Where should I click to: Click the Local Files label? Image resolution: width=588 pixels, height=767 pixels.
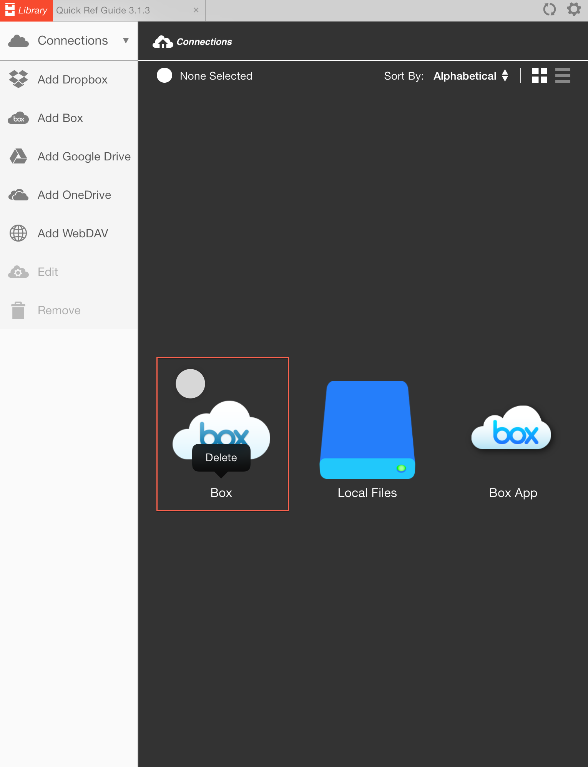point(367,493)
